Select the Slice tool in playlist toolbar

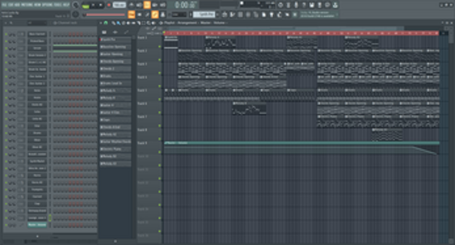coord(139,23)
